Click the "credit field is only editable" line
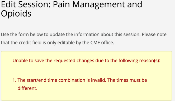This screenshot has width=175, height=101. pyautogui.click(x=58, y=43)
